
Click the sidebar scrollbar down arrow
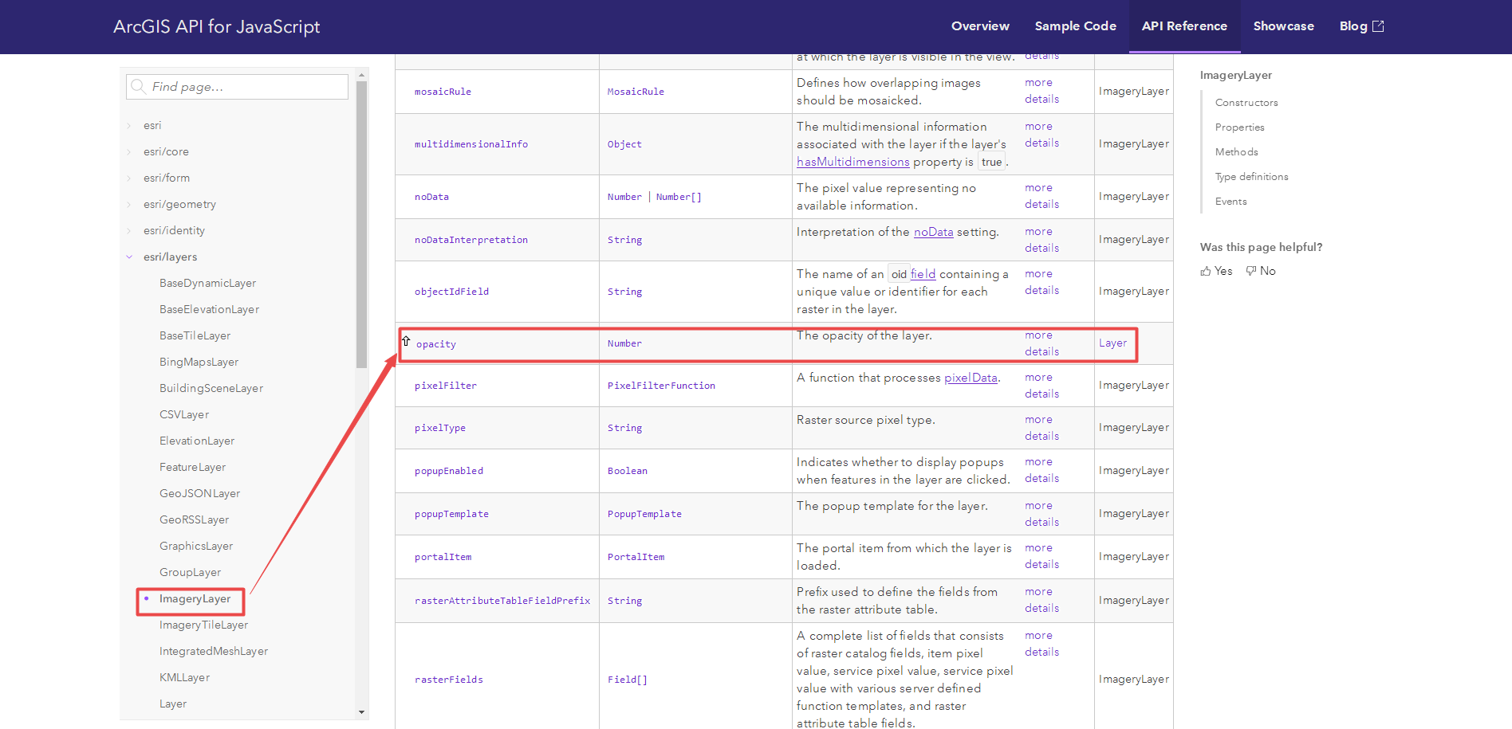coord(362,713)
